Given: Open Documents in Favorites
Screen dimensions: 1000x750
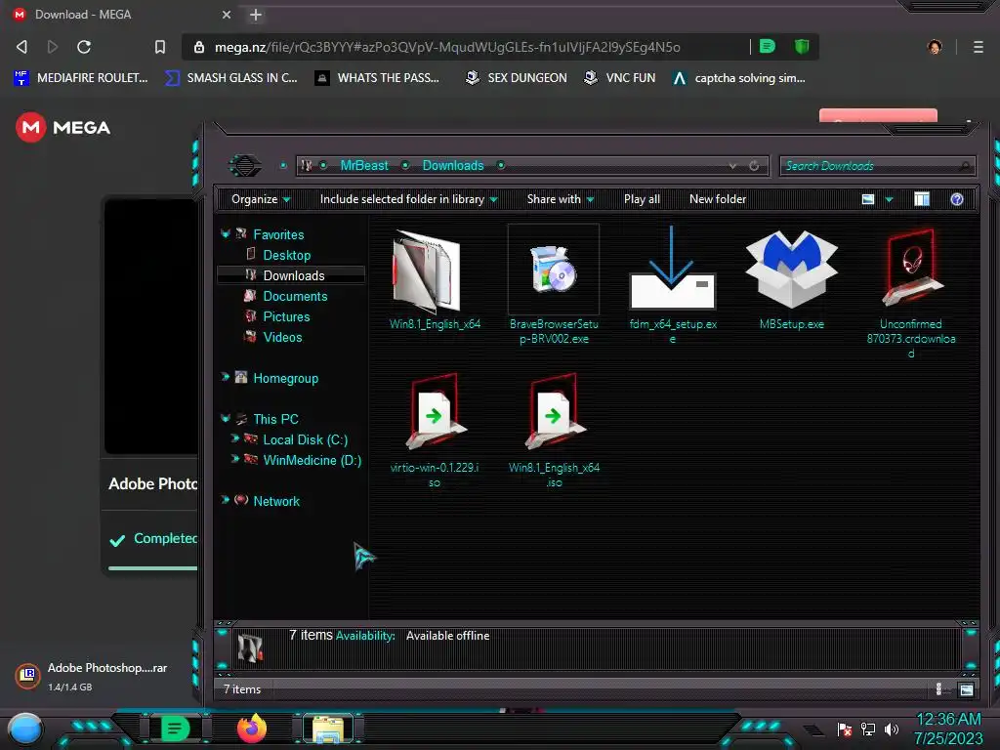Looking at the screenshot, I should 295,297.
